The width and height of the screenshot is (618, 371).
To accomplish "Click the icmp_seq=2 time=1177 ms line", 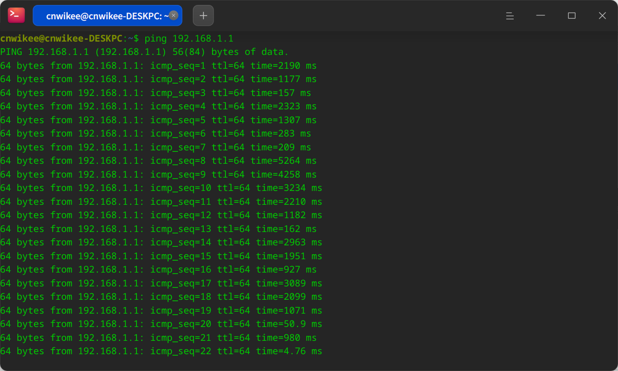I will [x=158, y=79].
